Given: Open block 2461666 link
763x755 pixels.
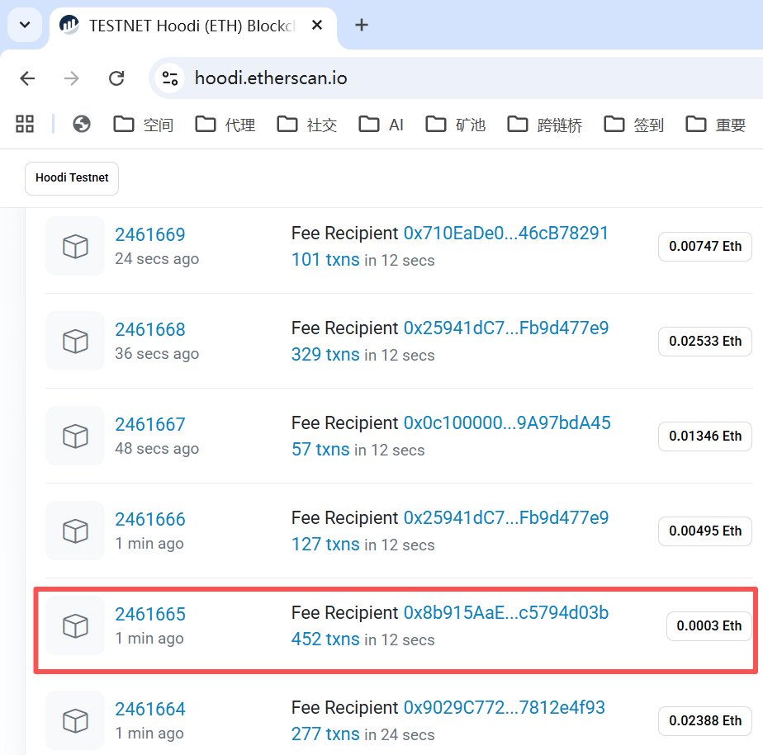Looking at the screenshot, I should [x=150, y=519].
